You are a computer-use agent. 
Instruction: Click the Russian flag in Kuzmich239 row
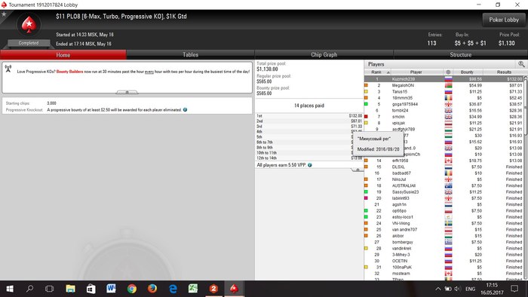pyautogui.click(x=448, y=79)
